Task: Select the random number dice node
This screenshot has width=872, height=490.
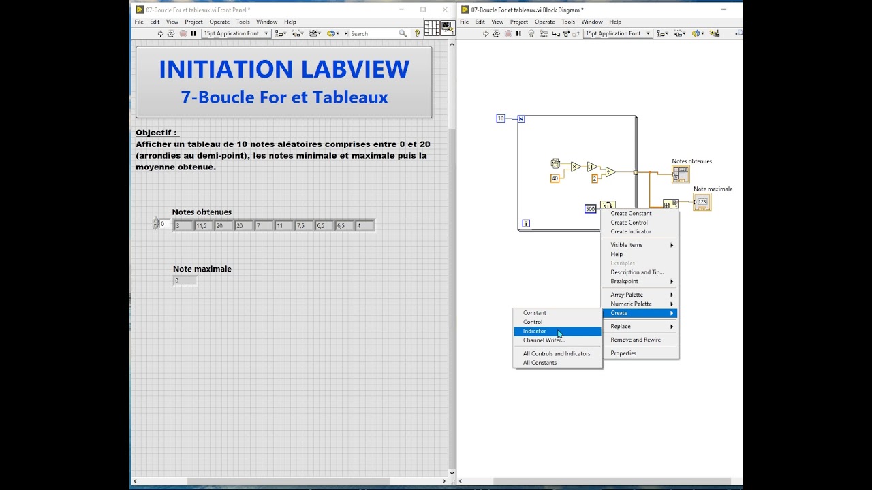Action: [555, 163]
